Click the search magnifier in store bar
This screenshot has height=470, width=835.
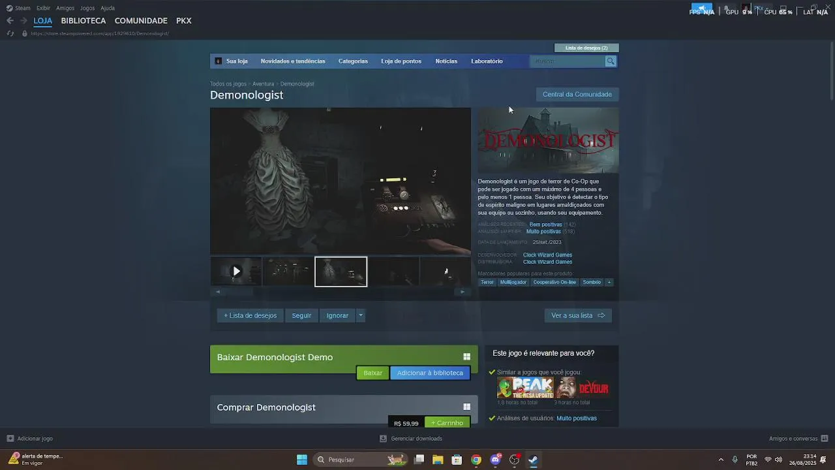pyautogui.click(x=611, y=61)
